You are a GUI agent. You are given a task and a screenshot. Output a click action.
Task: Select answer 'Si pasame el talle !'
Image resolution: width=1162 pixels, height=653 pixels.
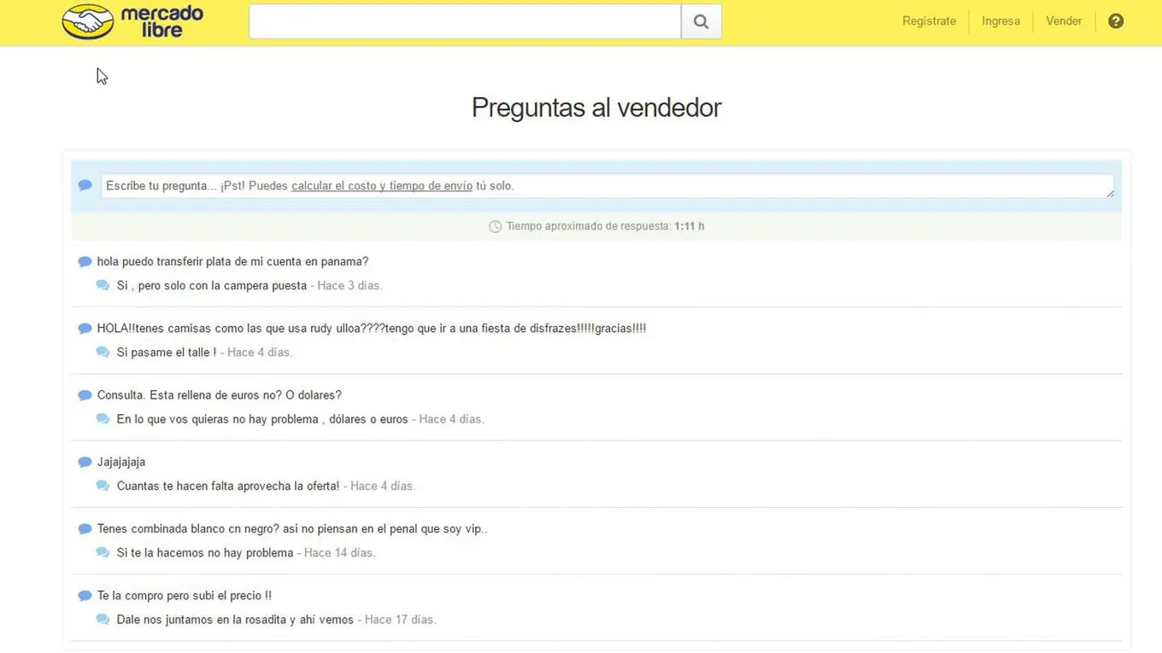tap(167, 353)
